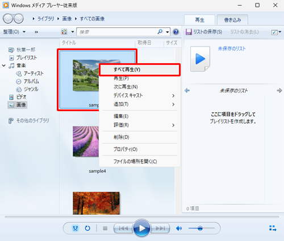Screen dimensions: 284x241
Task: Choose すべて再生(Y) from context menu
Action: 140,70
